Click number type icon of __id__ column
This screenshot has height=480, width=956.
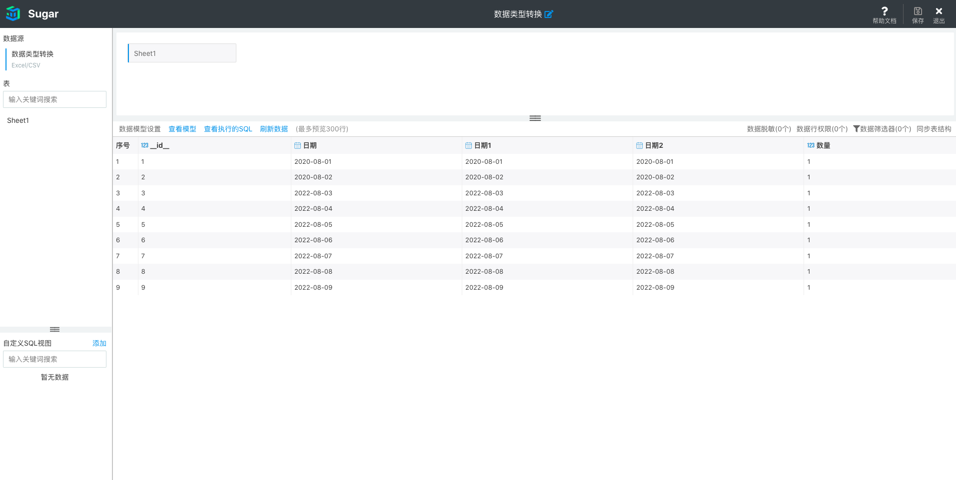click(x=144, y=145)
